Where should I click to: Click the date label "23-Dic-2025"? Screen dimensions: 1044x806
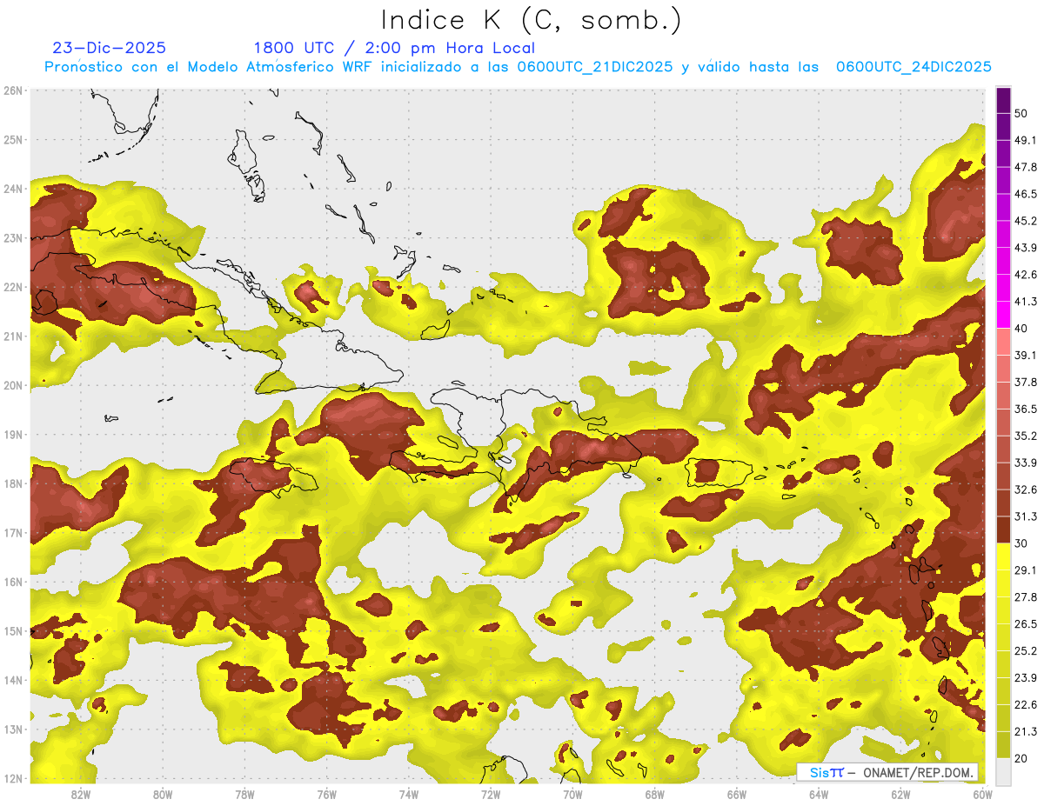pos(110,48)
